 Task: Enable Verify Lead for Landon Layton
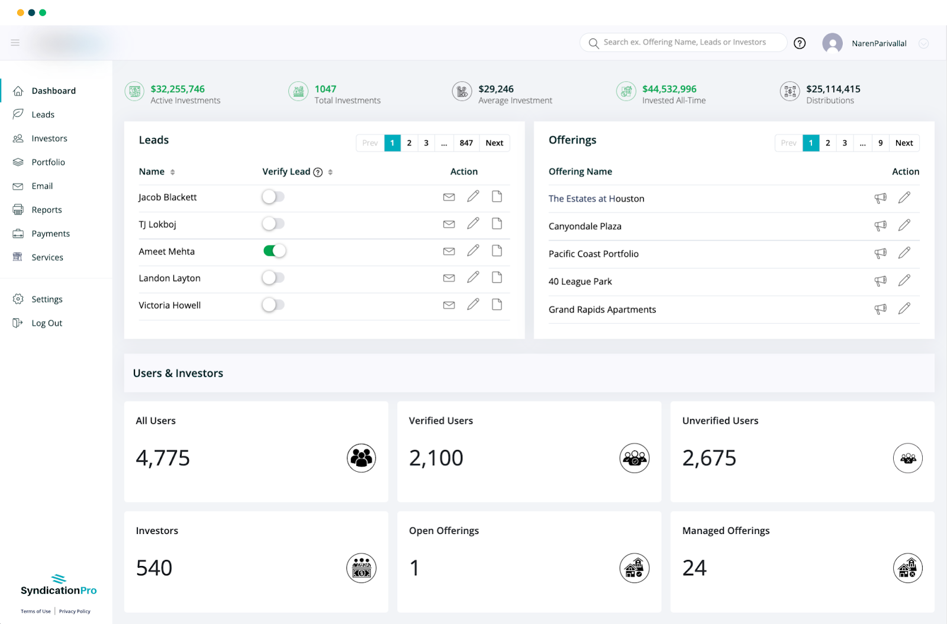point(273,278)
